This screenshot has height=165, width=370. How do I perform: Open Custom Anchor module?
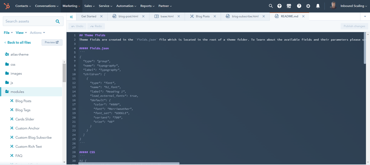[27, 128]
